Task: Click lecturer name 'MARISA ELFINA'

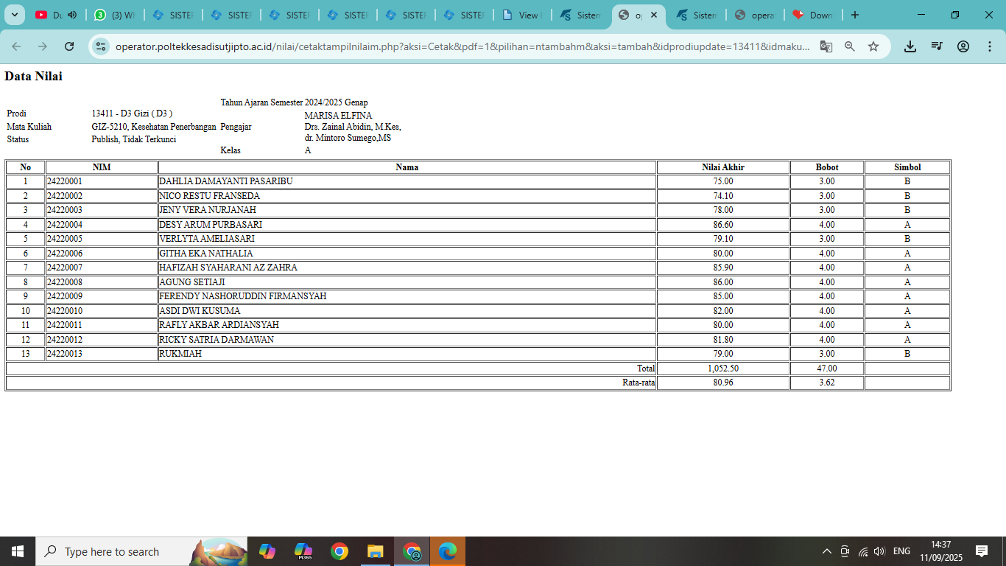Action: click(x=339, y=116)
